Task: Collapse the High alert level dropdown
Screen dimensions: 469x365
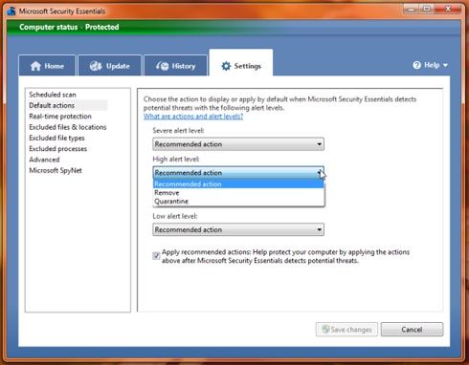Action: coord(238,173)
